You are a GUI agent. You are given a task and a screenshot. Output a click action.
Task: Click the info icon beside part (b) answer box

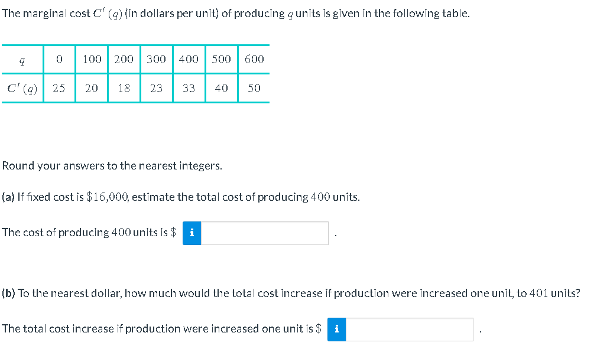coord(336,329)
